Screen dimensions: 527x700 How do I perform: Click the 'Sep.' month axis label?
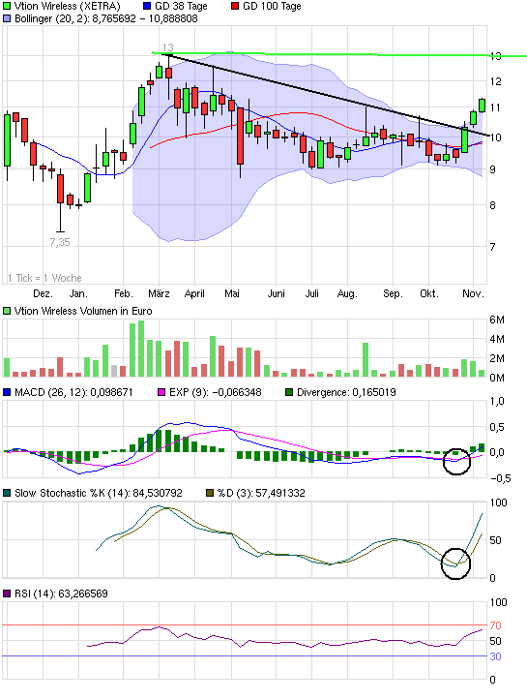click(x=393, y=293)
